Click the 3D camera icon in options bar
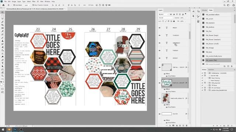This screenshot has width=236, height=132. 110,5
